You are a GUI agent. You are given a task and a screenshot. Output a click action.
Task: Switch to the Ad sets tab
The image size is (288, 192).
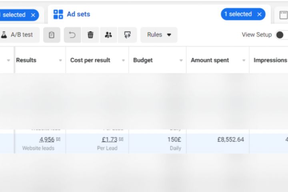pos(78,14)
